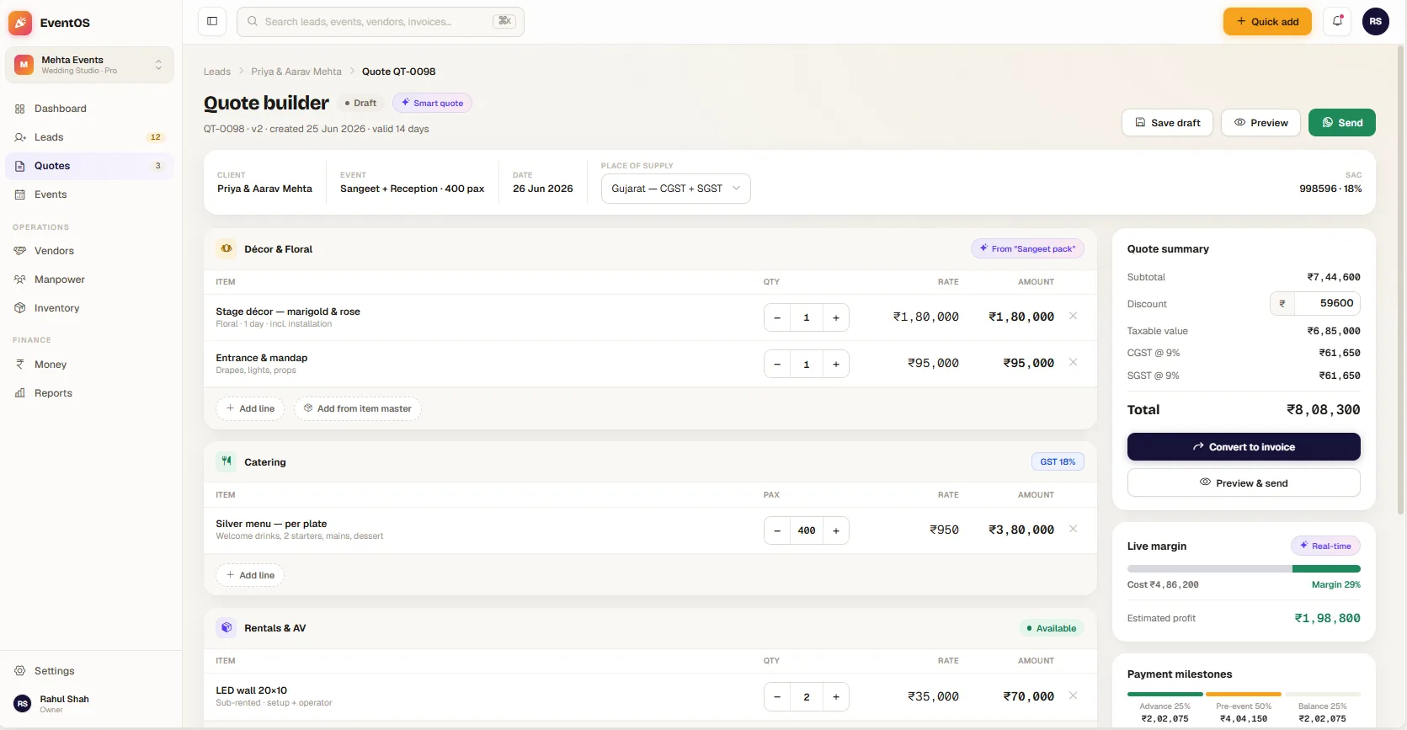
Task: Remove the Stage décor line item
Action: click(x=1073, y=317)
